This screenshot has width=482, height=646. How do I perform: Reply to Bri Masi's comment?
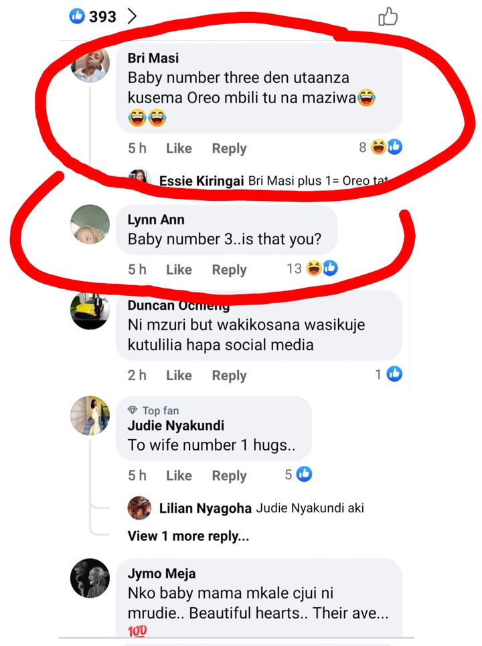click(229, 149)
